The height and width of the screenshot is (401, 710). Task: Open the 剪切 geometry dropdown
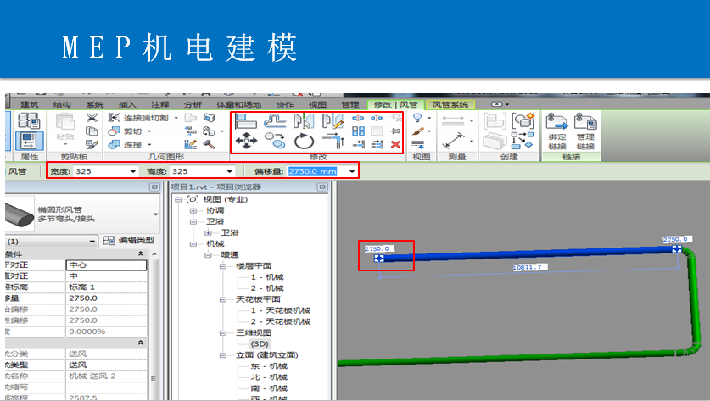pyautogui.click(x=149, y=131)
